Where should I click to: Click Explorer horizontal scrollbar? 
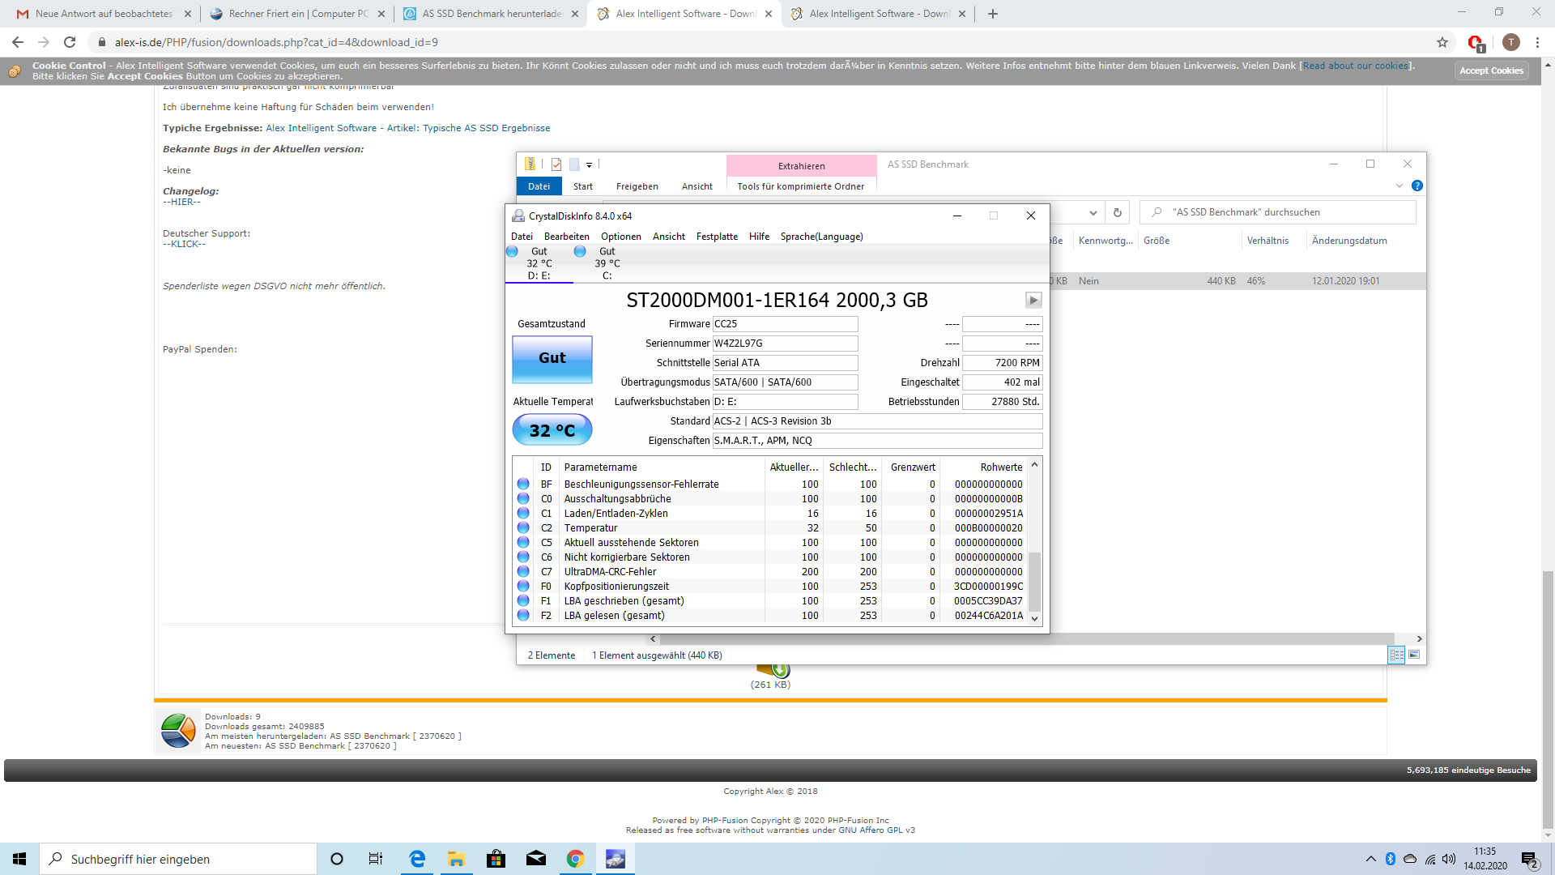1027,638
